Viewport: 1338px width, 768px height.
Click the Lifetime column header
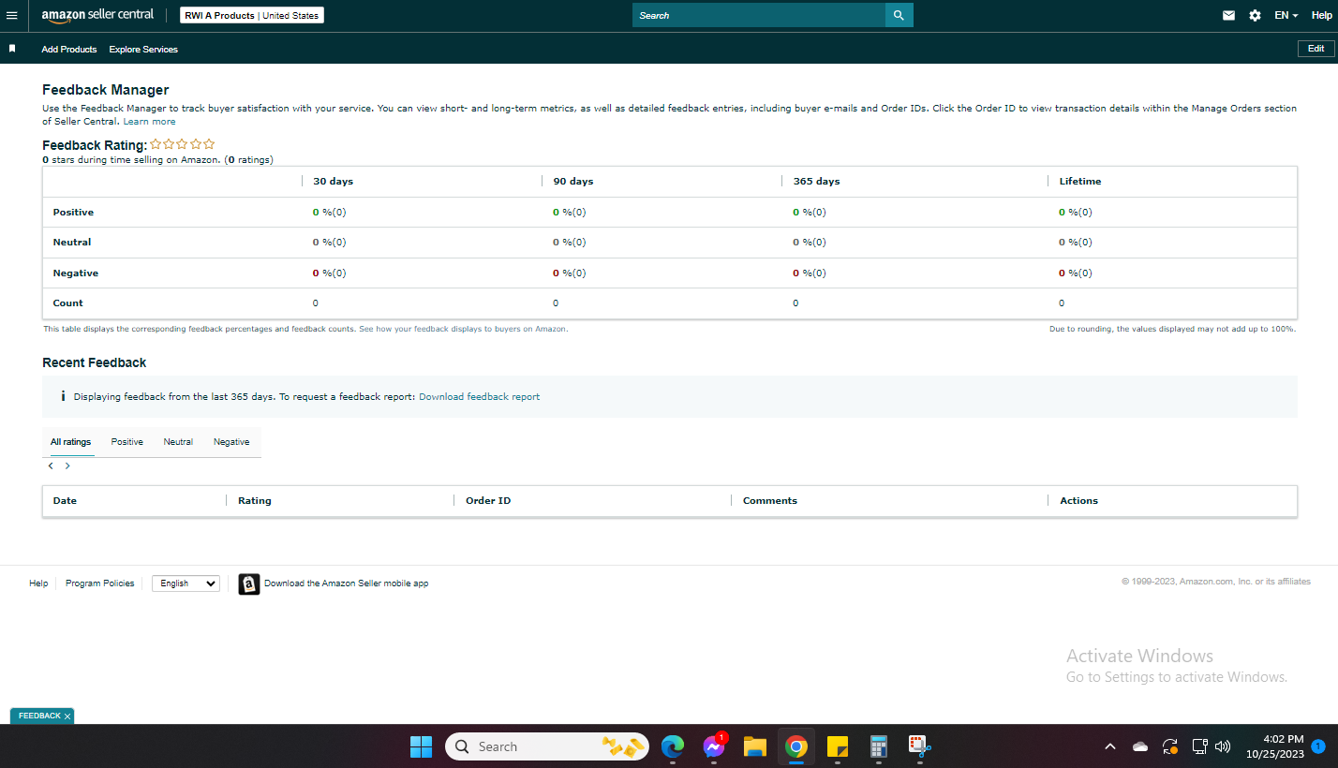1080,182
